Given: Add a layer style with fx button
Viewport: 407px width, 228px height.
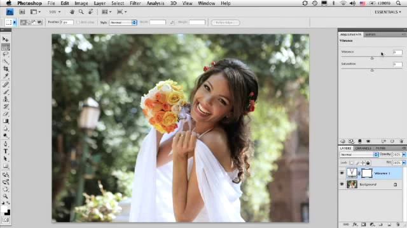Looking at the screenshot, I should 355,225.
